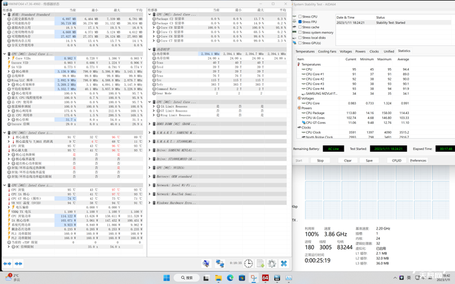Click the expand columns left-right arrows icon
Viewport: 455px width, 284px height.
point(8,264)
